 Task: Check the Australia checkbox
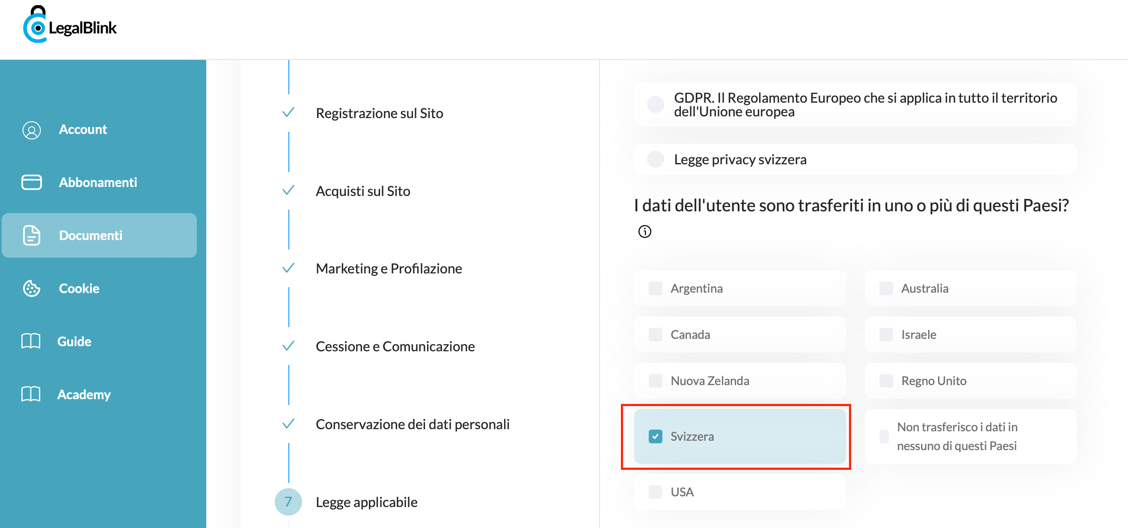pos(886,288)
